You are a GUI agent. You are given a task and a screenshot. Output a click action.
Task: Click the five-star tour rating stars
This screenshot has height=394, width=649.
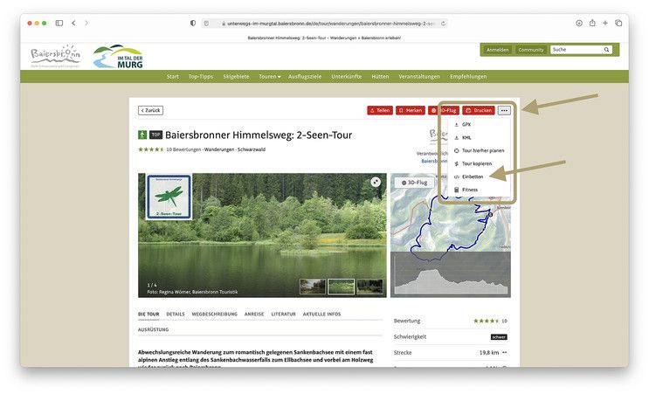[151, 149]
